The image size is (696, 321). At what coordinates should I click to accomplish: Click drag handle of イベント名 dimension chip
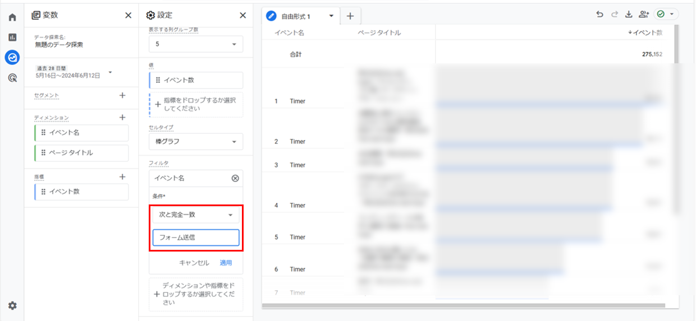click(43, 133)
